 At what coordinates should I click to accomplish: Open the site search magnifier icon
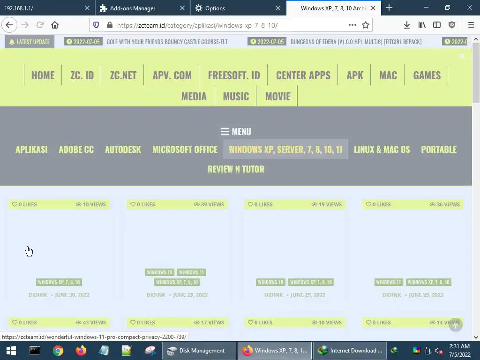pos(462,56)
